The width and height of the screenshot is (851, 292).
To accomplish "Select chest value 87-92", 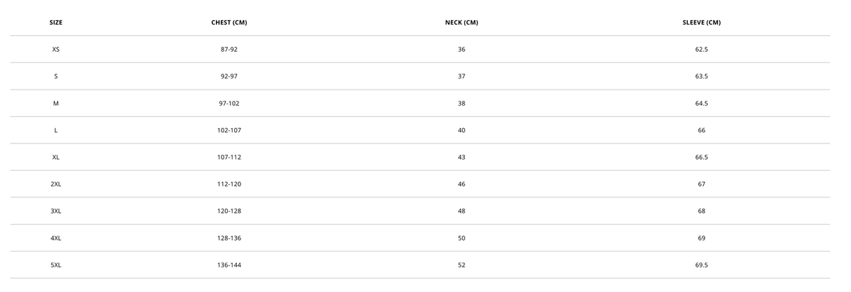I will [229, 50].
